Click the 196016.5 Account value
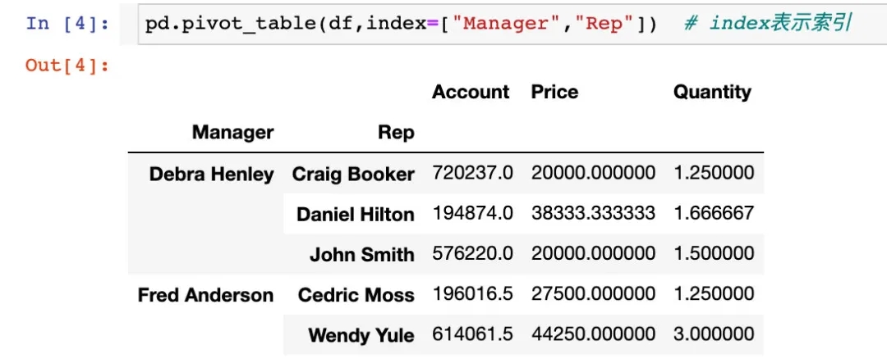The width and height of the screenshot is (887, 363). (x=472, y=294)
